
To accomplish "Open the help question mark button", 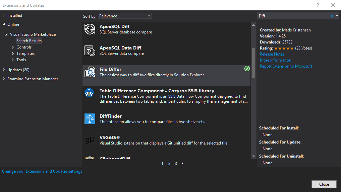I will coord(318,5).
